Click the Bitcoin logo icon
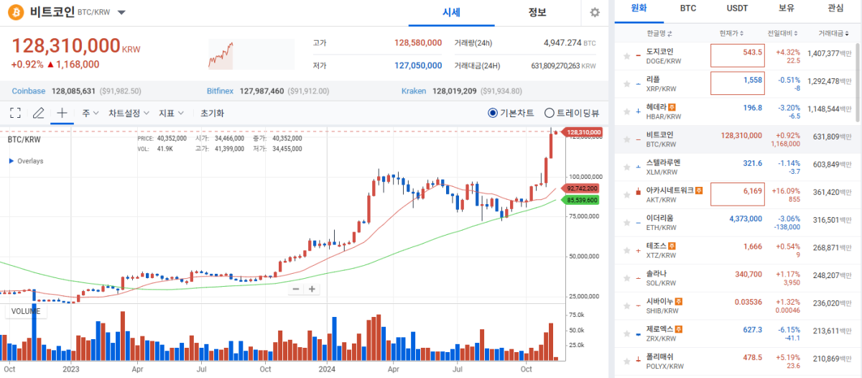 point(16,12)
